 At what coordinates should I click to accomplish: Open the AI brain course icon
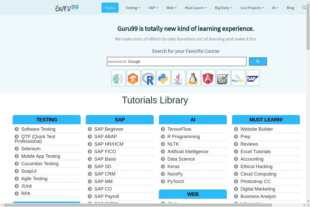pos(119,78)
